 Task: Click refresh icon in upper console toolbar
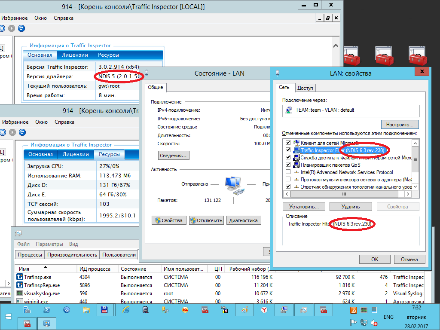tap(21, 28)
